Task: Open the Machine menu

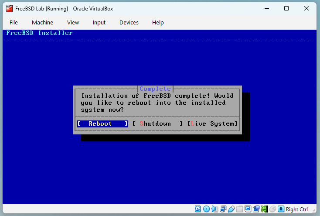Action: pyautogui.click(x=42, y=23)
